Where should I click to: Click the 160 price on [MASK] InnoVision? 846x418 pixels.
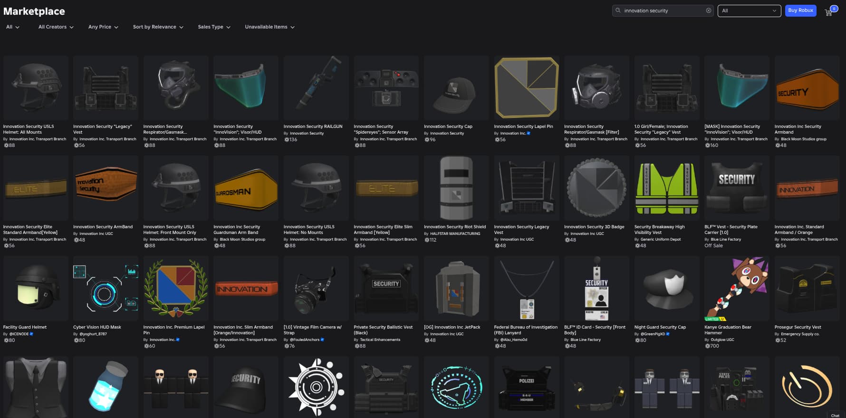point(712,145)
